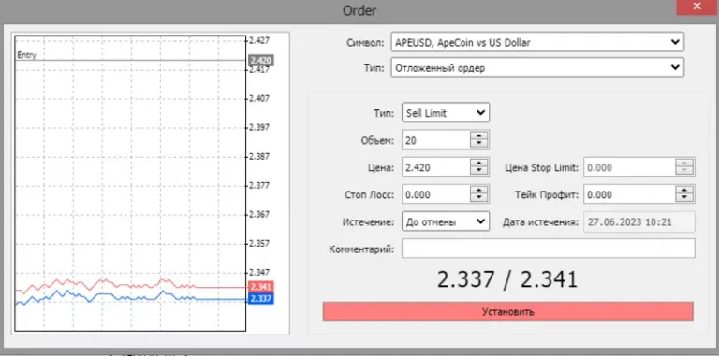Click the 2.337 / 2.341 quote text
The height and width of the screenshot is (356, 719).
(x=507, y=279)
